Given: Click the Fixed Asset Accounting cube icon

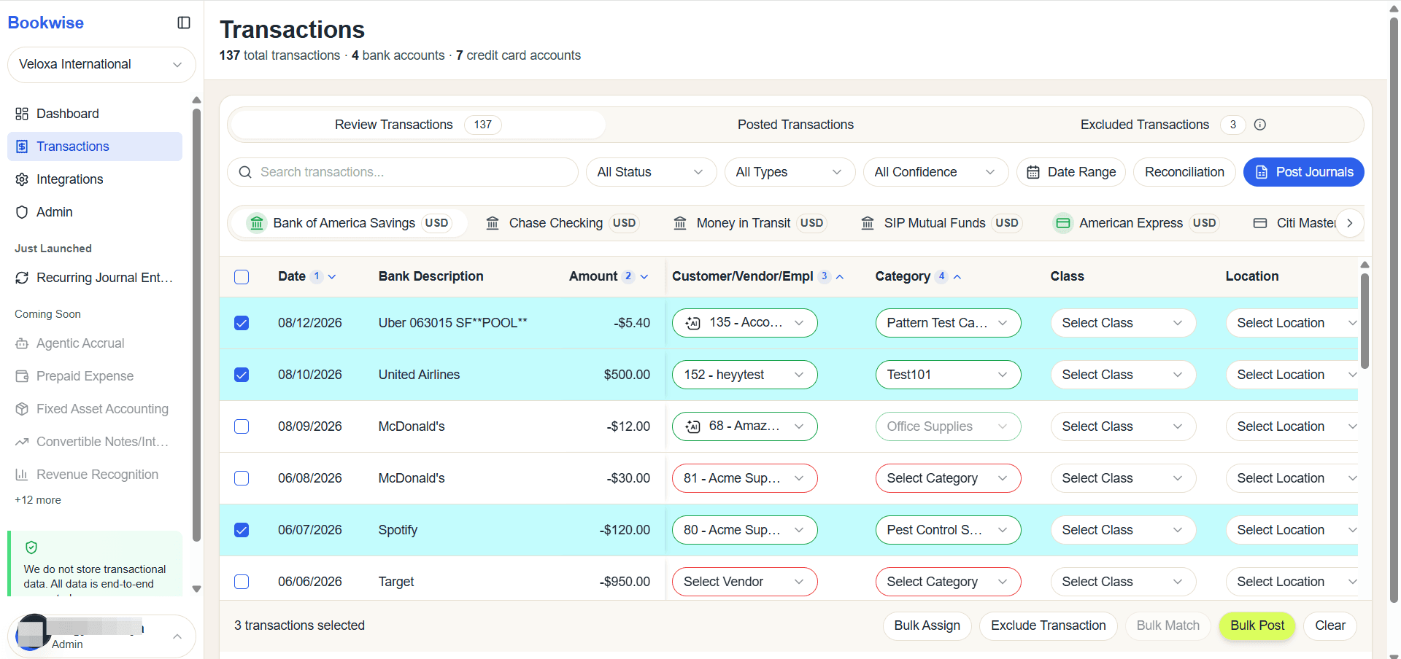Looking at the screenshot, I should pyautogui.click(x=22, y=409).
